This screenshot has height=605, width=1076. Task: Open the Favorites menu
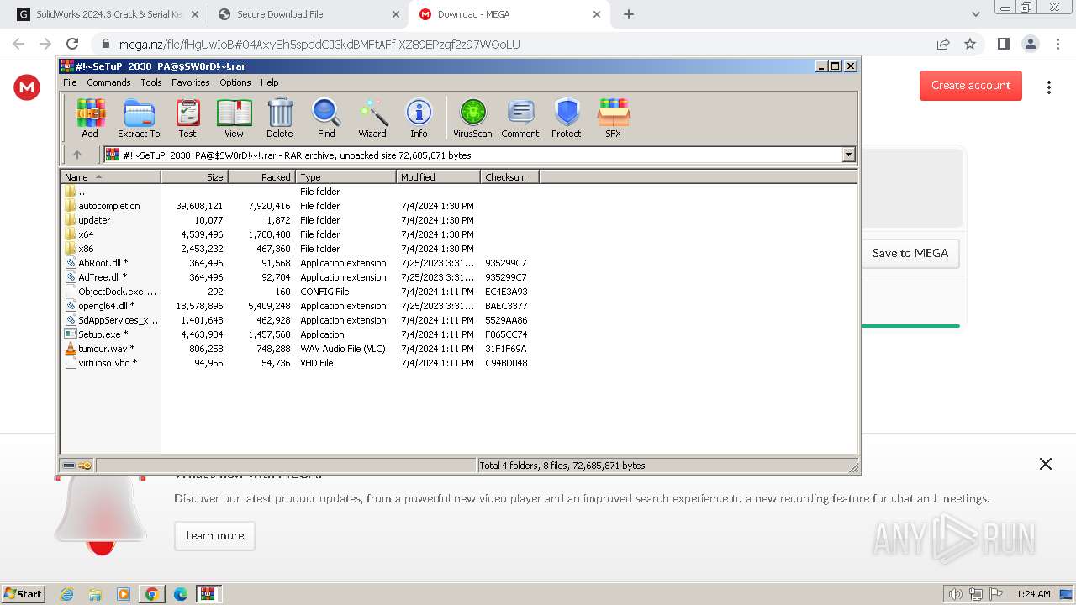191,82
